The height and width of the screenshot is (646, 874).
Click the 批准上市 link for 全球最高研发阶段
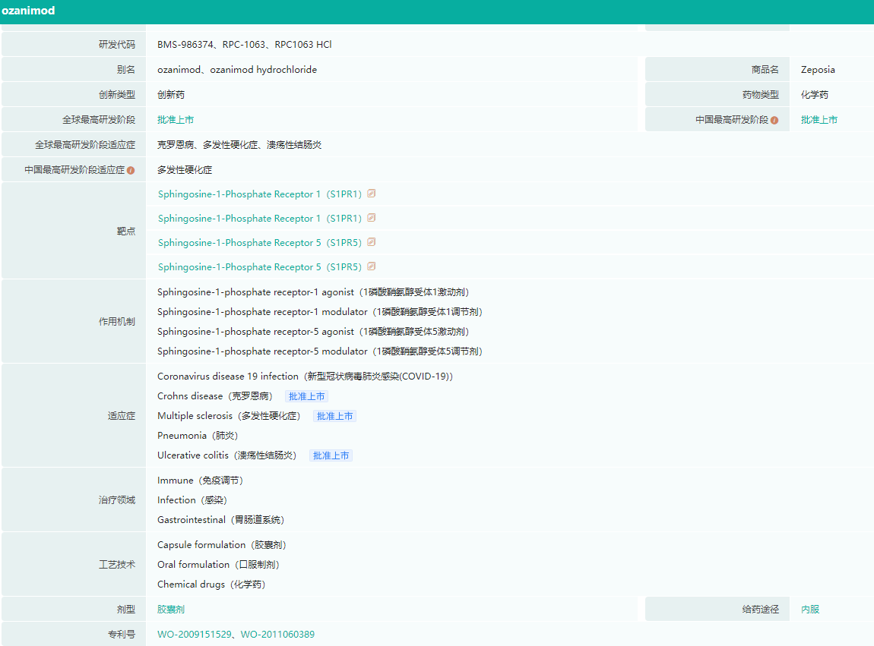[176, 120]
